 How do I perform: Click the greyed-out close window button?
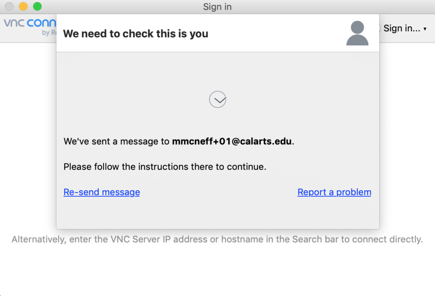point(9,6)
